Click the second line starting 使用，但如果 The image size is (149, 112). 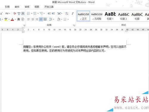65,51
